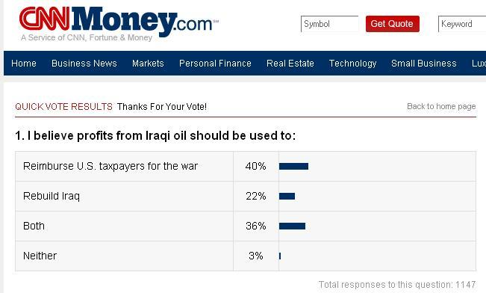
Task: Click the Iraqi oil profits question heading
Action: 155,135
